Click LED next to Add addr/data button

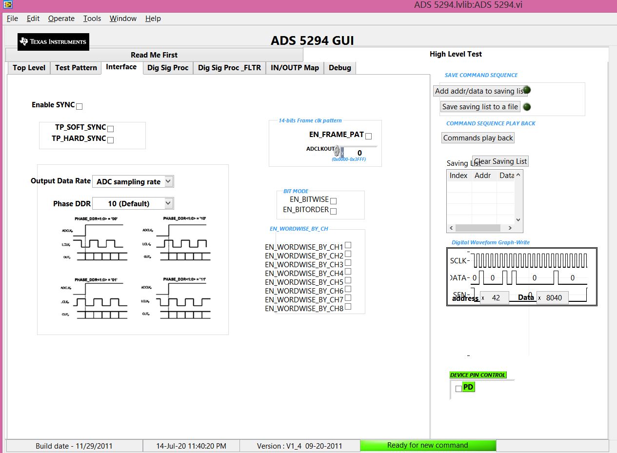pos(527,90)
